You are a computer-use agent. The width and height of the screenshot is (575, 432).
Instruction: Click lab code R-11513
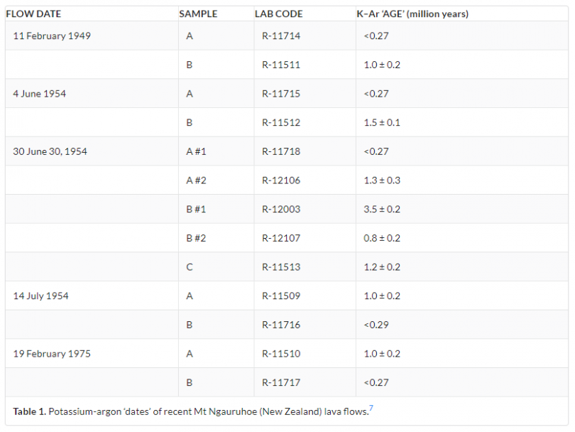pyautogui.click(x=281, y=267)
